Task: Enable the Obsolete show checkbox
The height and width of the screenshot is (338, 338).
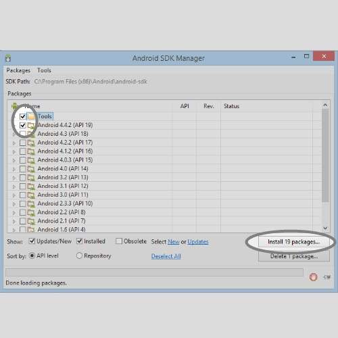Action: (x=119, y=241)
